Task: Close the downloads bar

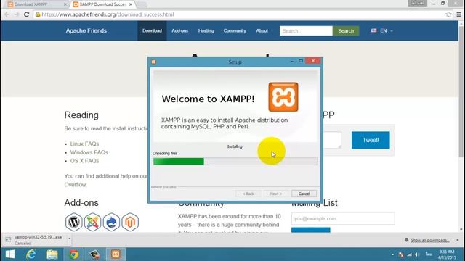Action: click(458, 240)
